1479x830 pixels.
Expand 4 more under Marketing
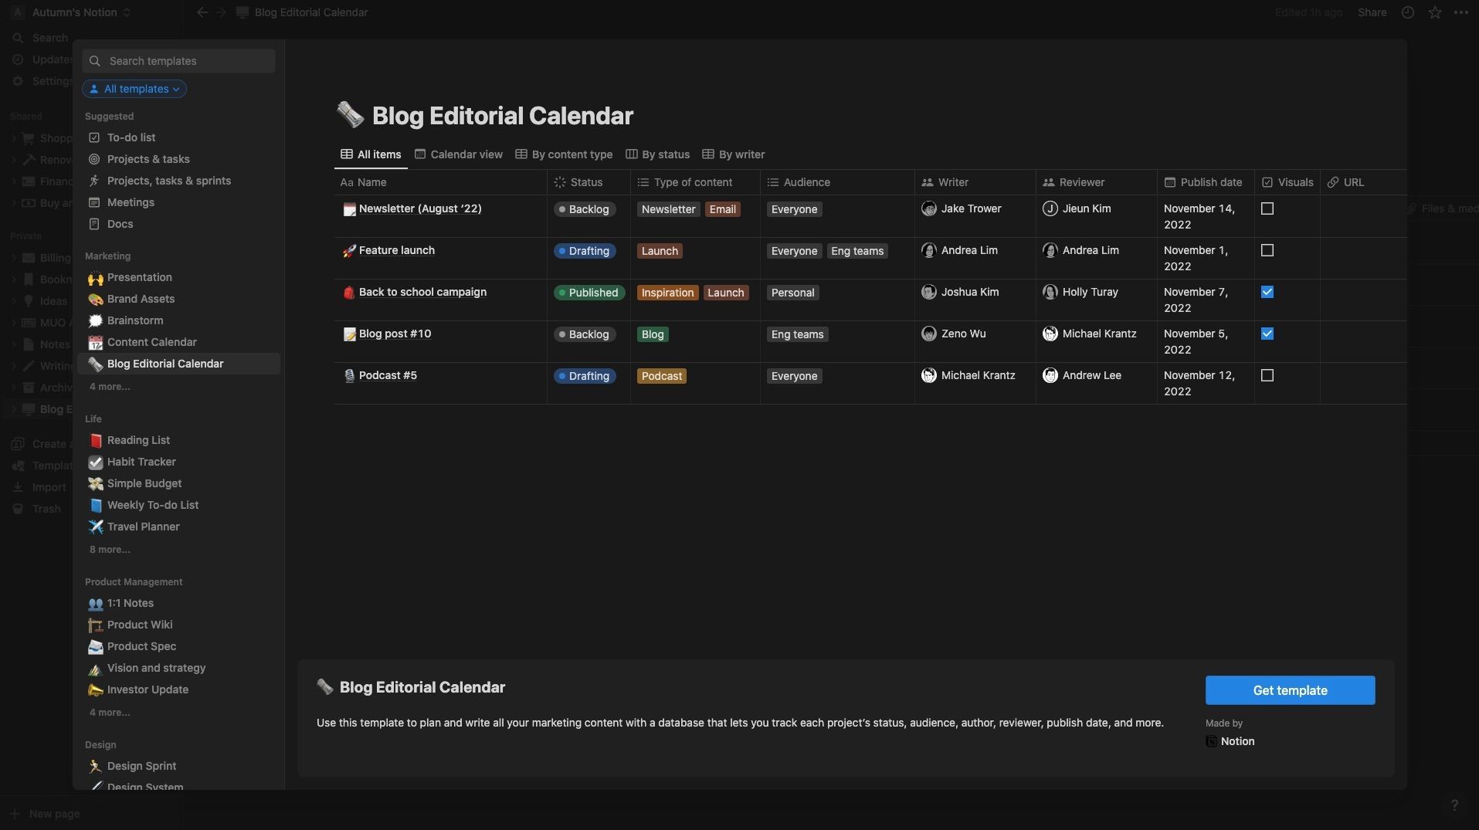(110, 387)
